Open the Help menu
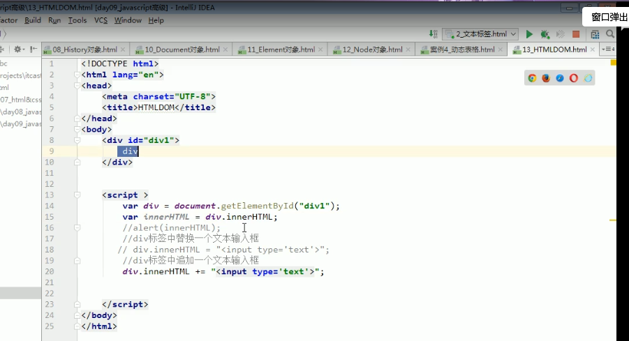Screen dimensions: 629x341 (156, 20)
